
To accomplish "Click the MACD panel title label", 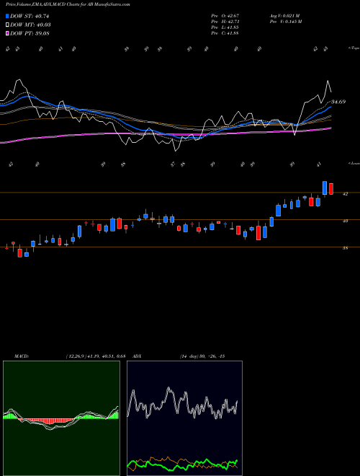I will pyautogui.click(x=21, y=356).
